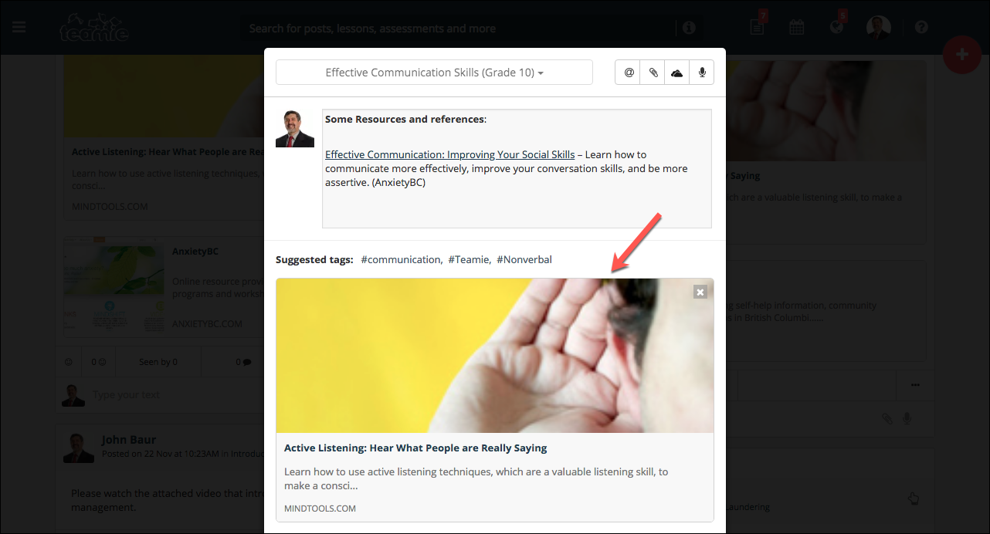Open the hamburger menu icon
The width and height of the screenshot is (990, 534).
[19, 27]
